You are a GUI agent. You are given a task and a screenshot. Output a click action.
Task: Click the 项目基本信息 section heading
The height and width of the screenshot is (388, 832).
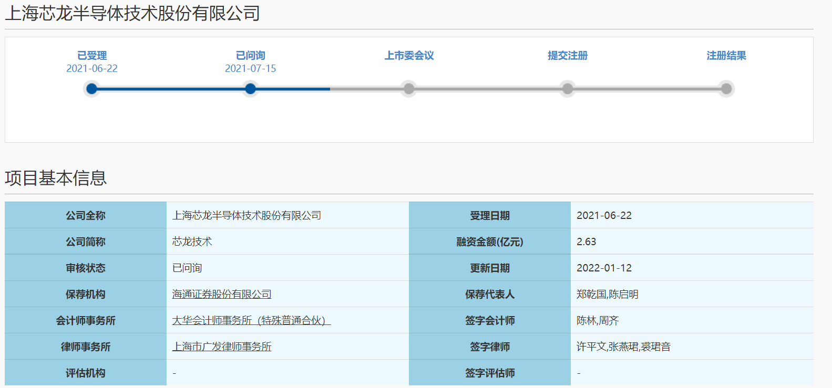pyautogui.click(x=56, y=179)
